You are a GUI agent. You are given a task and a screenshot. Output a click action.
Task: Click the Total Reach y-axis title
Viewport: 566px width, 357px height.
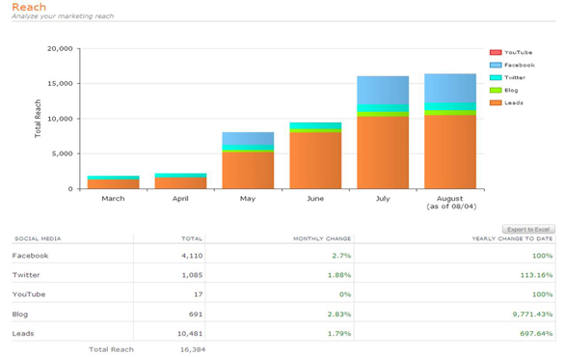[x=38, y=119]
